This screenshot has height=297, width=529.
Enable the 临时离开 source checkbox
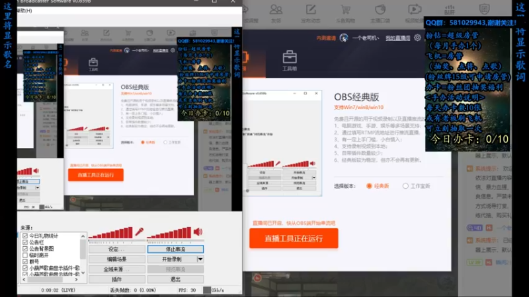[25, 255]
